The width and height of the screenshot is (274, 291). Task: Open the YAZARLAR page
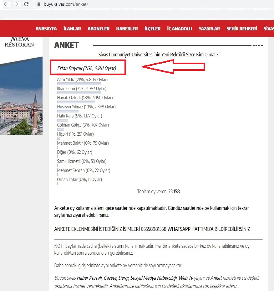tap(209, 29)
